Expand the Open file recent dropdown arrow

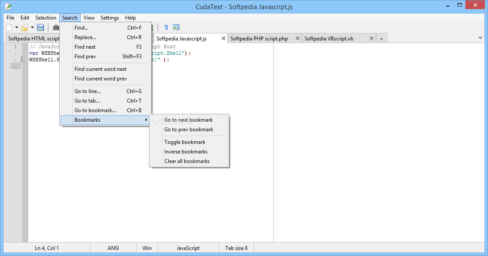click(x=32, y=28)
